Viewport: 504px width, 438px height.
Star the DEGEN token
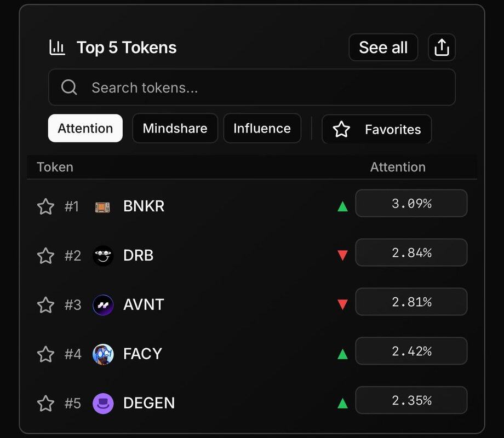click(45, 404)
